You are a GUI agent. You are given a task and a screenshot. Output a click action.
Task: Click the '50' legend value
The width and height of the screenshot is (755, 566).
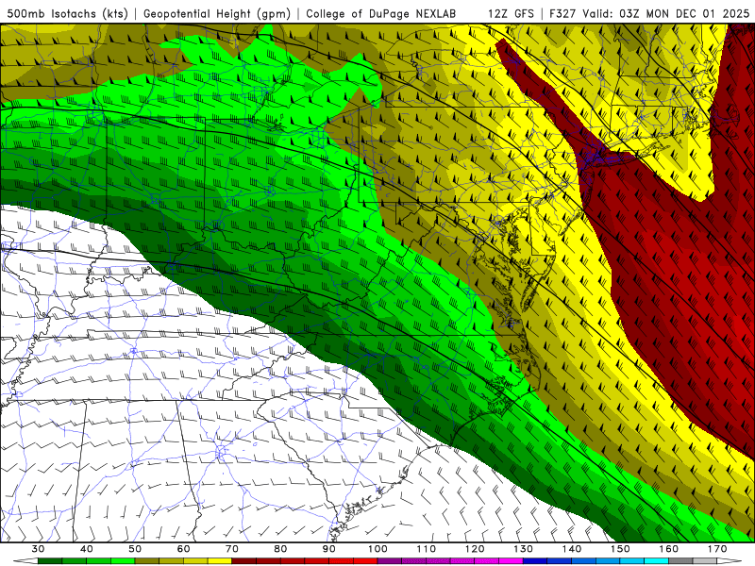coord(135,549)
